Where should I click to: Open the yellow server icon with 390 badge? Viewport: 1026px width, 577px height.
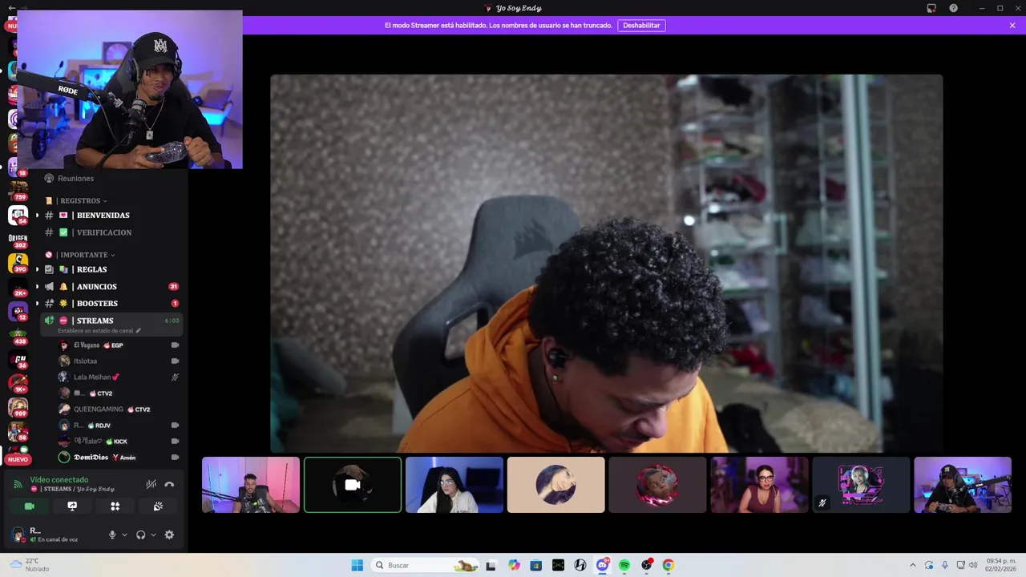coord(18,263)
